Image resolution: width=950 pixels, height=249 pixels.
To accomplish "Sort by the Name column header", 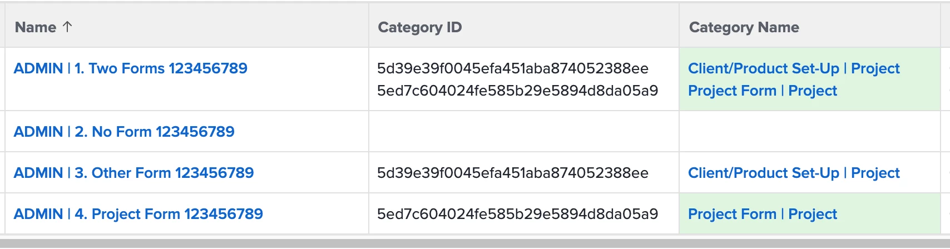I will pos(36,27).
